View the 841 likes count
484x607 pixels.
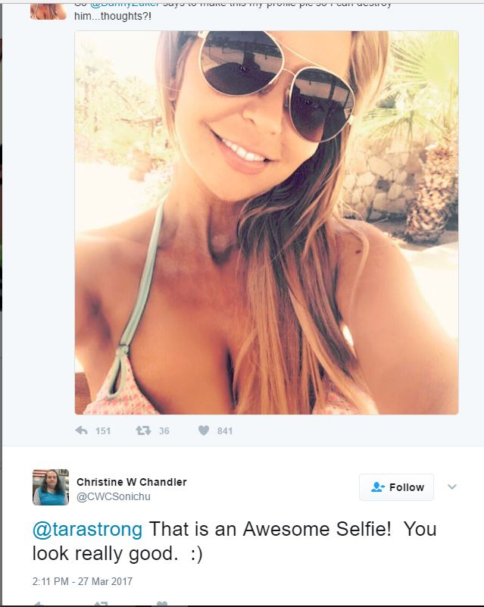pos(225,431)
